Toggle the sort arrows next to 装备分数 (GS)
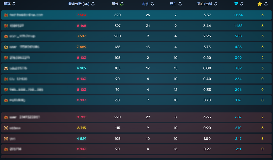The height and width of the screenshot is (160, 273). click(x=93, y=4)
